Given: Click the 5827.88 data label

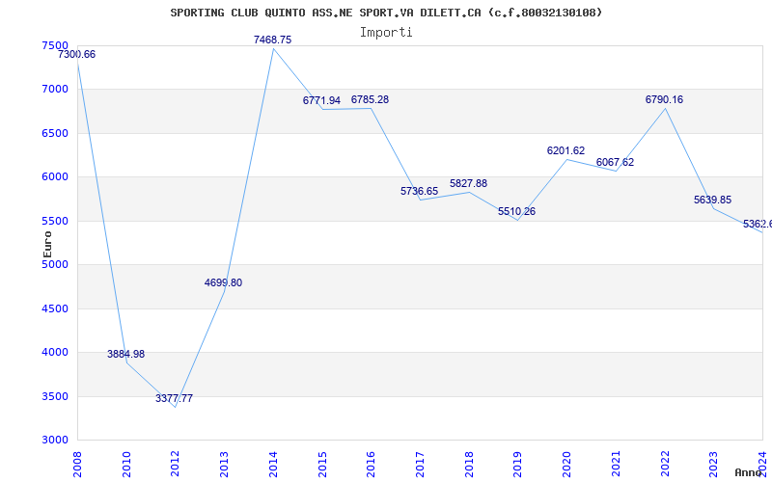Looking at the screenshot, I should tap(468, 183).
